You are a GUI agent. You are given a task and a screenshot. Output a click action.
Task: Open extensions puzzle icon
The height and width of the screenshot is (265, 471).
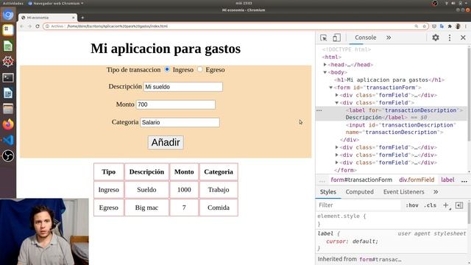450,26
